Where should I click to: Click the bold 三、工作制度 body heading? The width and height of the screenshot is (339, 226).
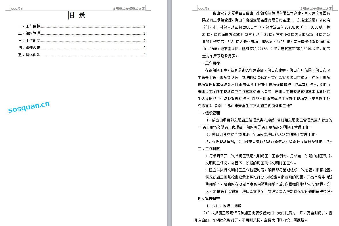pyautogui.click(x=209, y=149)
